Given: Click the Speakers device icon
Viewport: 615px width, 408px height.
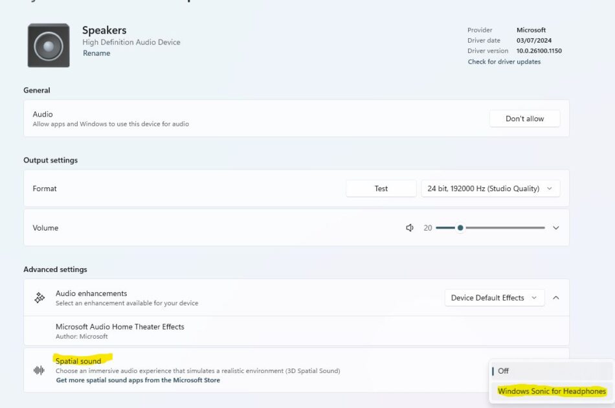Looking at the screenshot, I should coord(49,45).
